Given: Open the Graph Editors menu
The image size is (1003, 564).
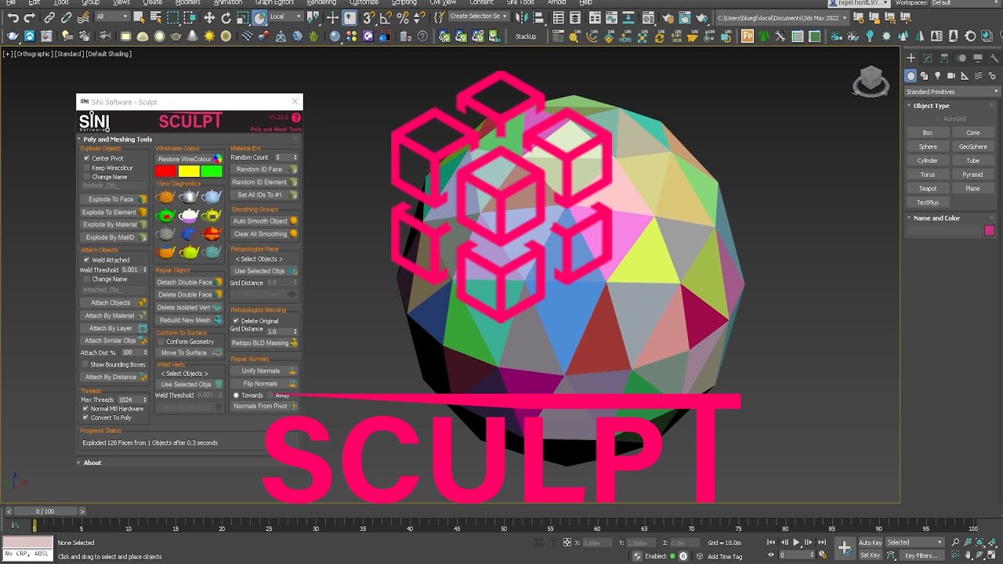Looking at the screenshot, I should (x=274, y=2).
